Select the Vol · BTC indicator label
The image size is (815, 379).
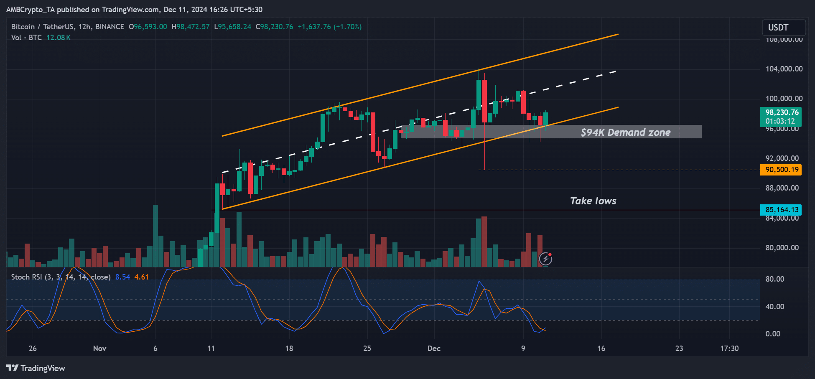(x=26, y=38)
